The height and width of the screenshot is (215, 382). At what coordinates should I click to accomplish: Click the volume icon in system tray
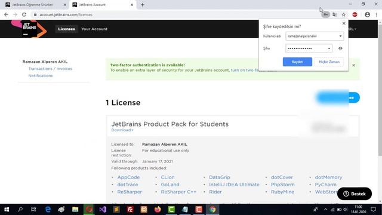[345, 210]
